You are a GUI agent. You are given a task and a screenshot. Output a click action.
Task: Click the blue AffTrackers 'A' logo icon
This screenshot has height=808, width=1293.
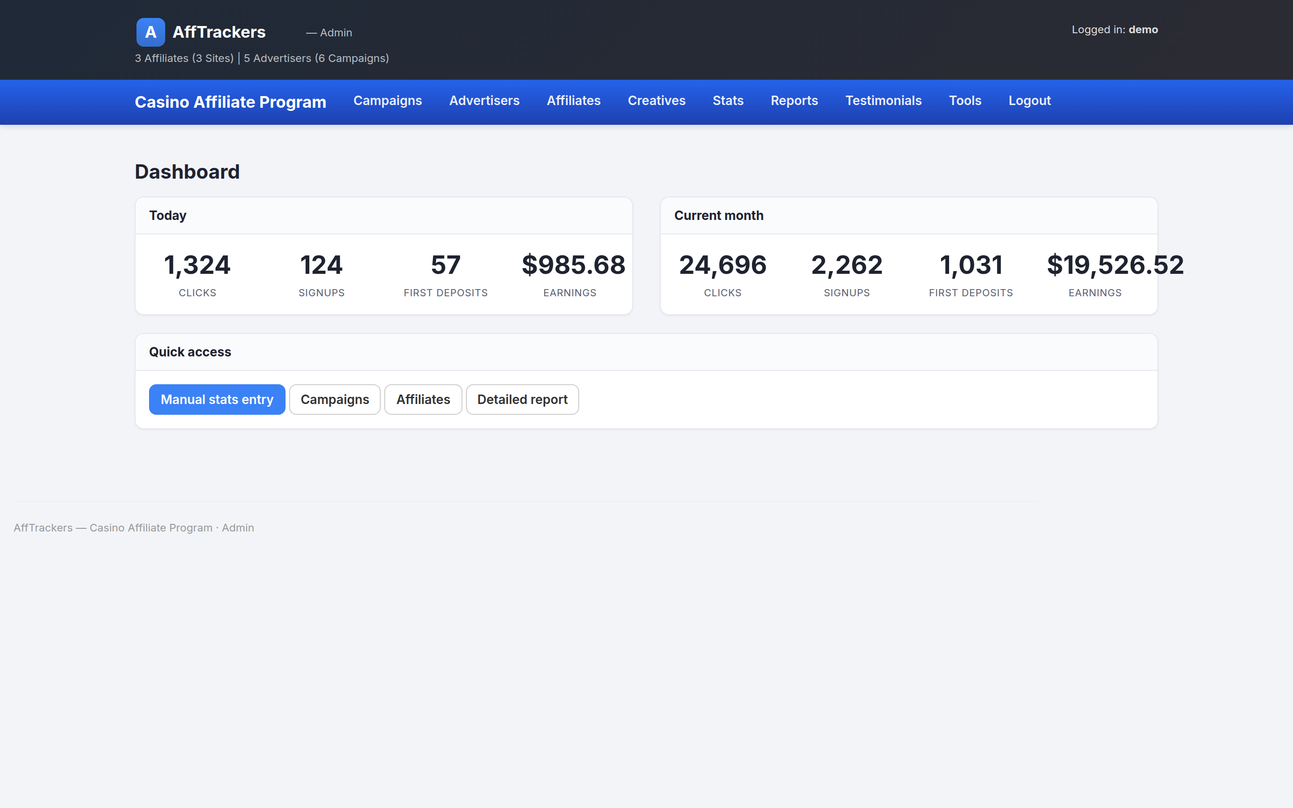(x=151, y=32)
